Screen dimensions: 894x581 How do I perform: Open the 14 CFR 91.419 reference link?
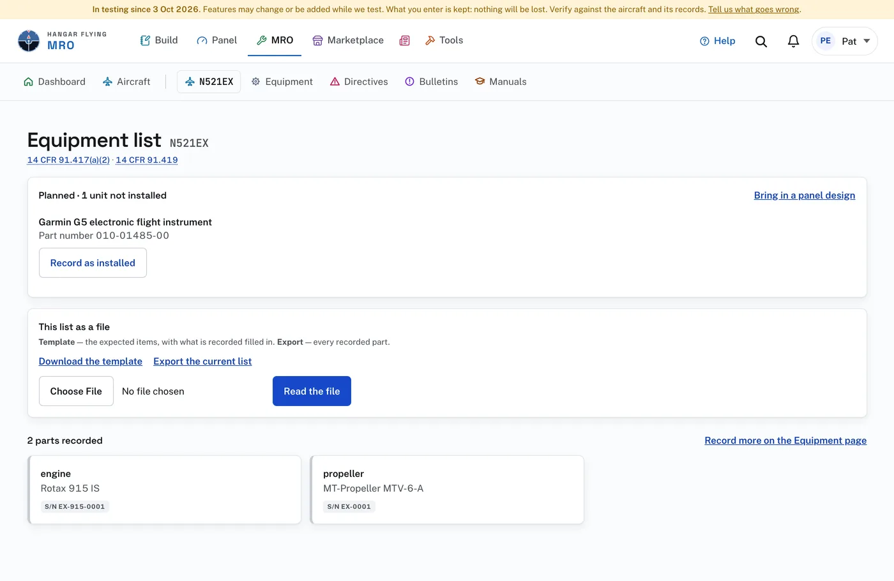pos(147,160)
